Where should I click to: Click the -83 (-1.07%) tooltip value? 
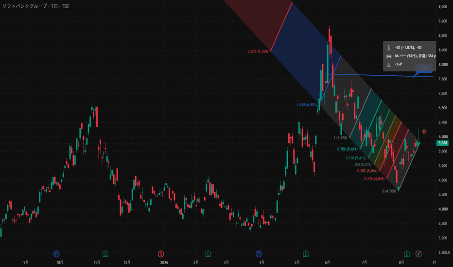pos(408,48)
